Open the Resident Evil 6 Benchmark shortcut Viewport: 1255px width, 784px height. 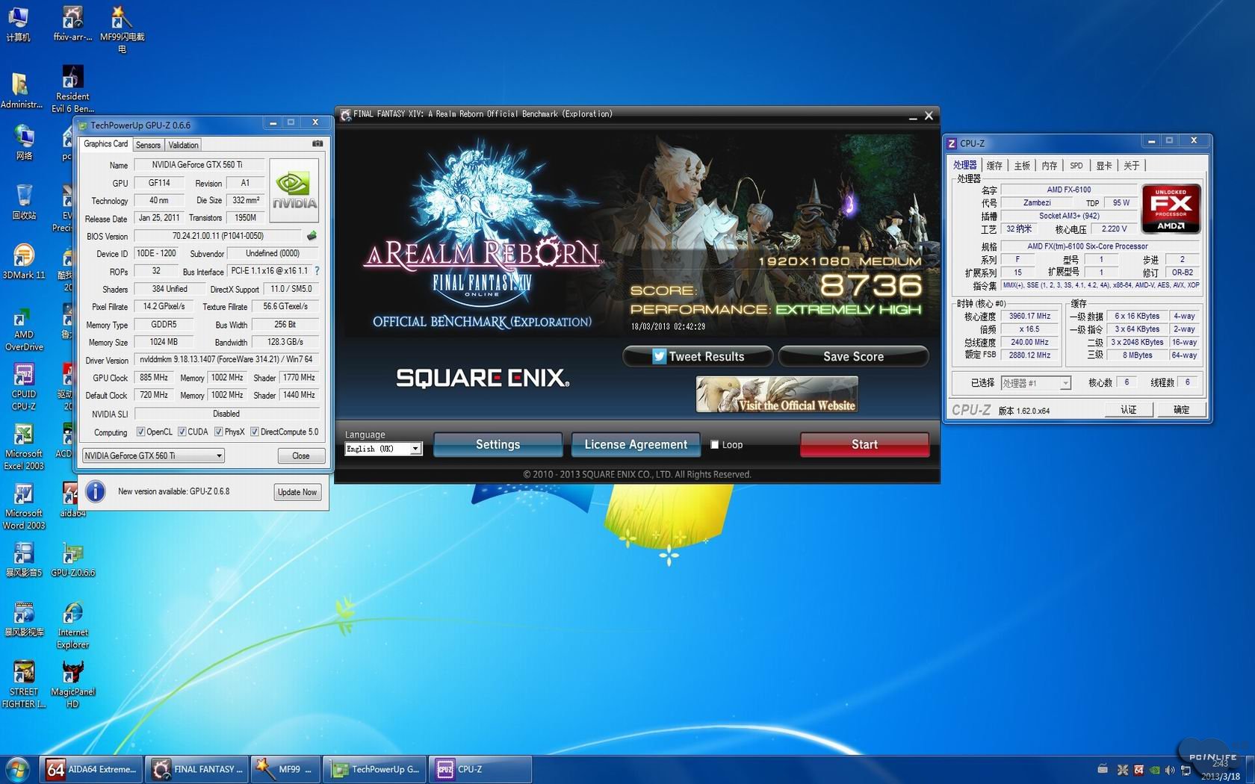72,89
